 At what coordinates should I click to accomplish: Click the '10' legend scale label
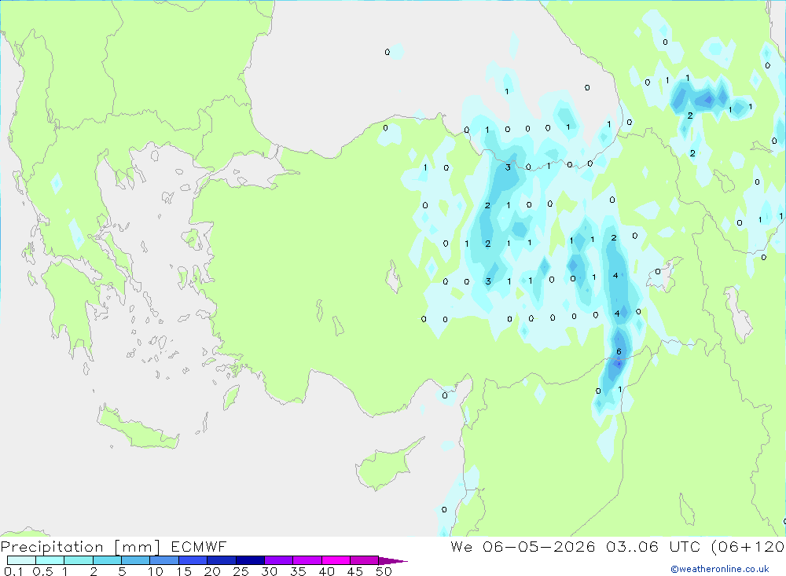(156, 571)
